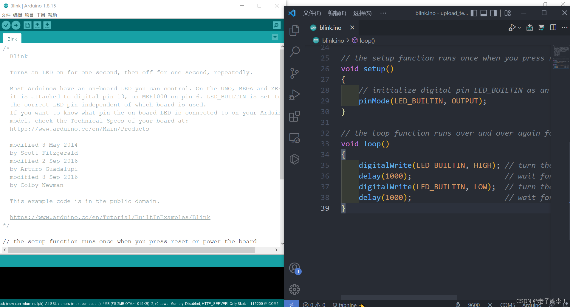Open the Arduino tab options dropdown
Image resolution: width=570 pixels, height=307 pixels.
click(x=275, y=37)
